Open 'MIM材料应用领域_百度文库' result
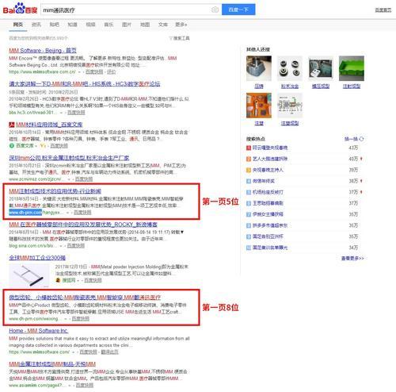Screen dimensions: 396x392 [49, 125]
